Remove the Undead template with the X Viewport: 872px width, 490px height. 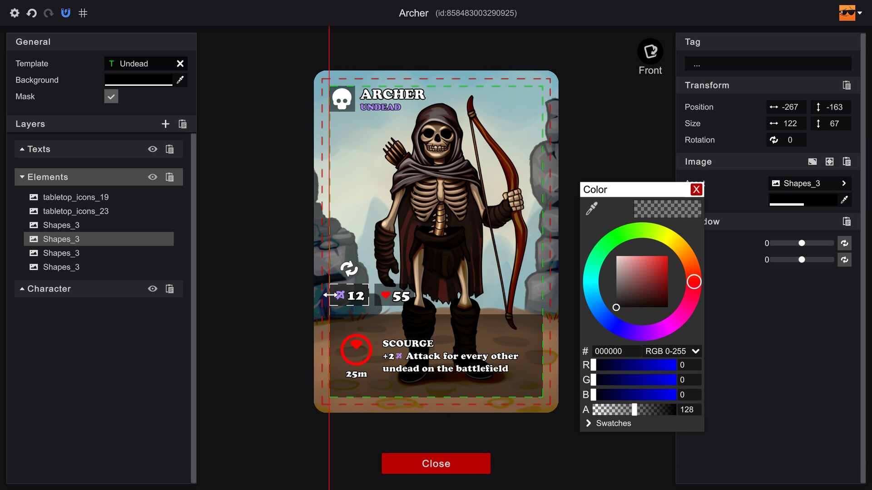click(180, 64)
